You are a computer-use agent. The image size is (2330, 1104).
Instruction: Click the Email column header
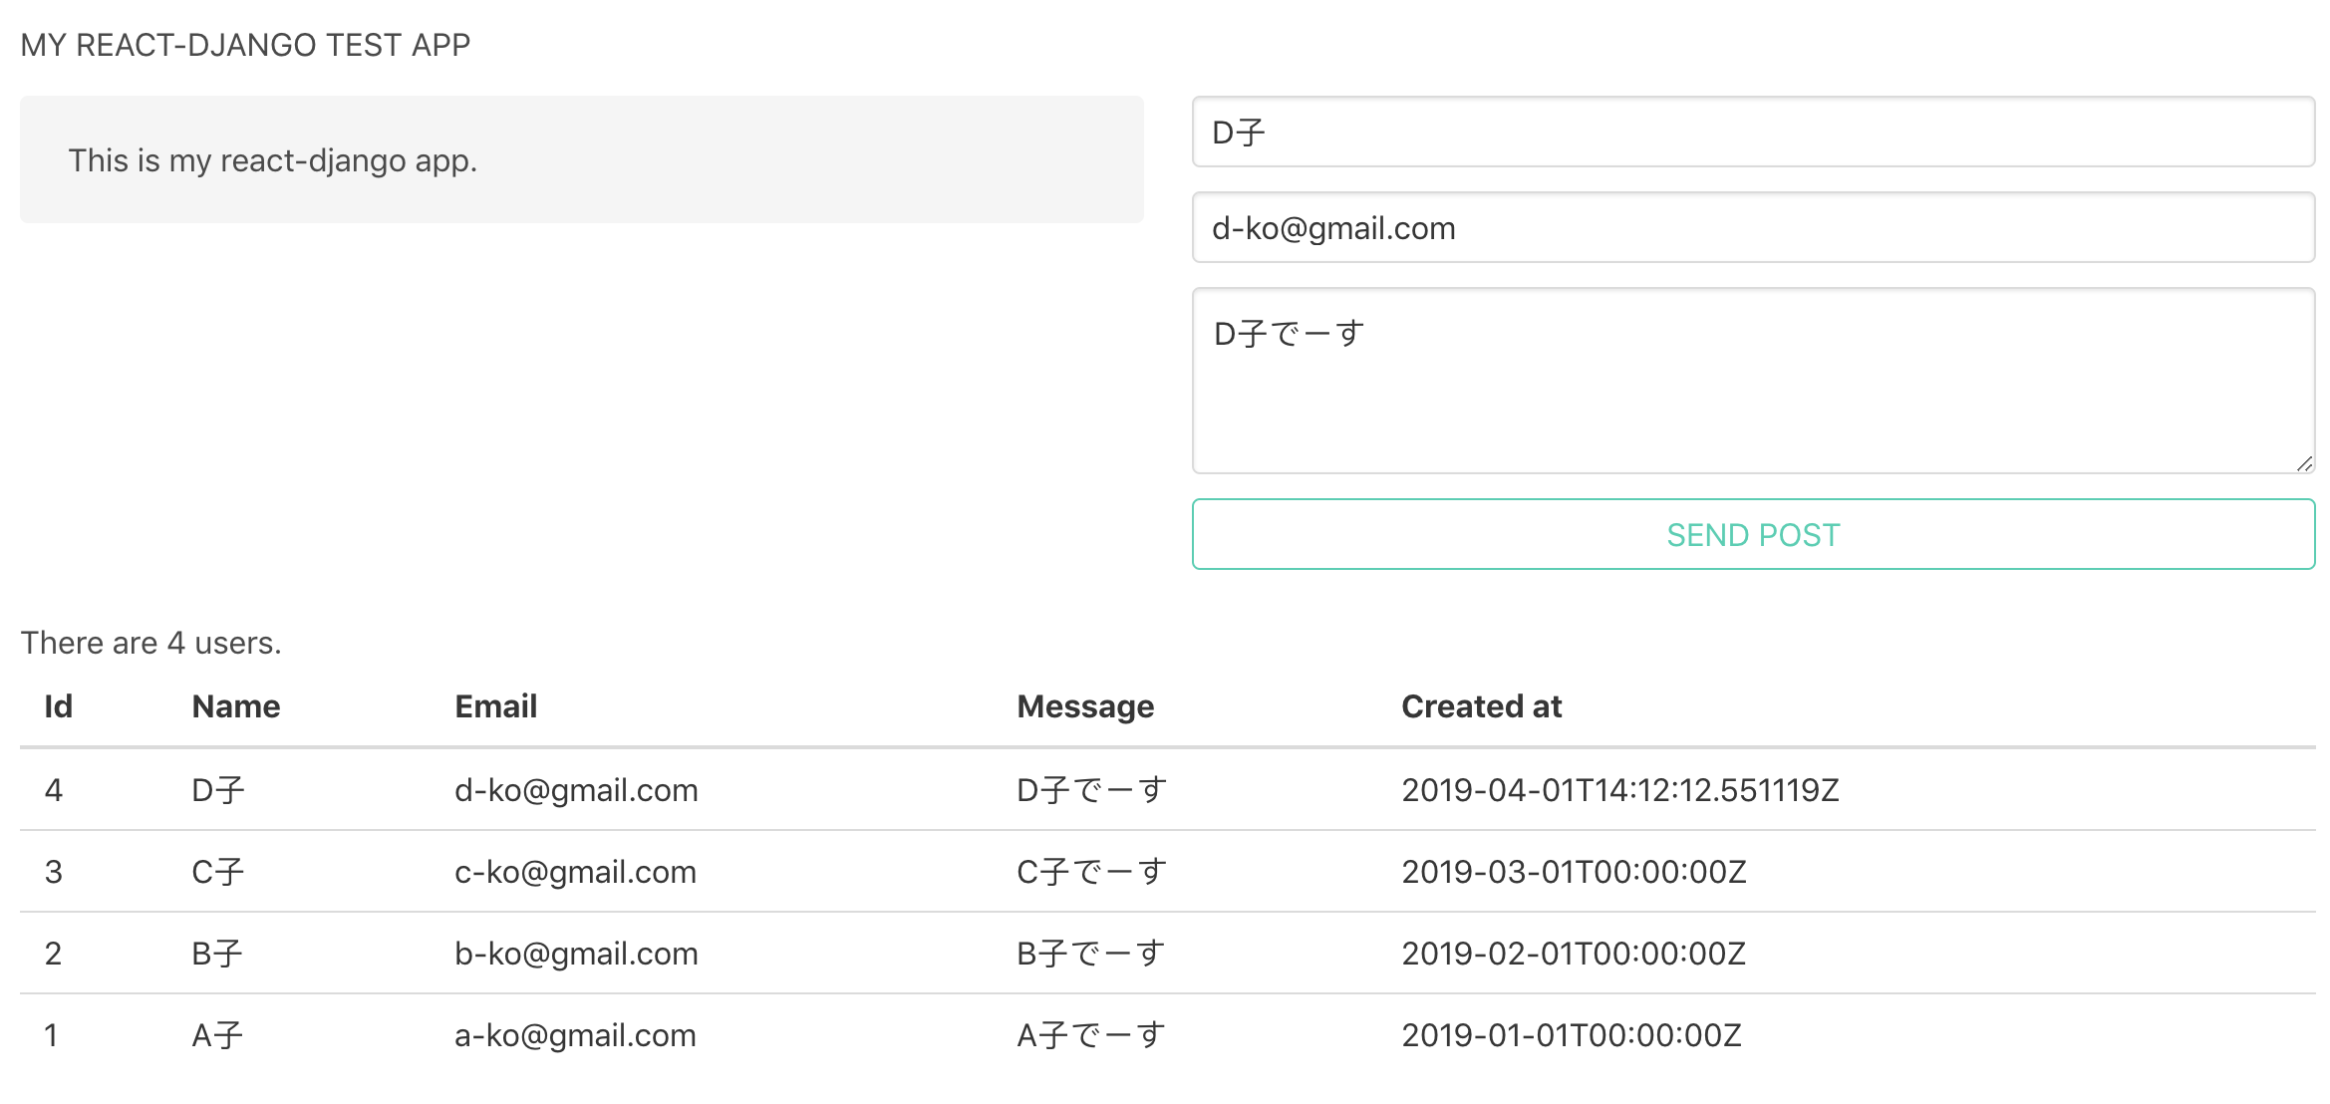pos(495,706)
